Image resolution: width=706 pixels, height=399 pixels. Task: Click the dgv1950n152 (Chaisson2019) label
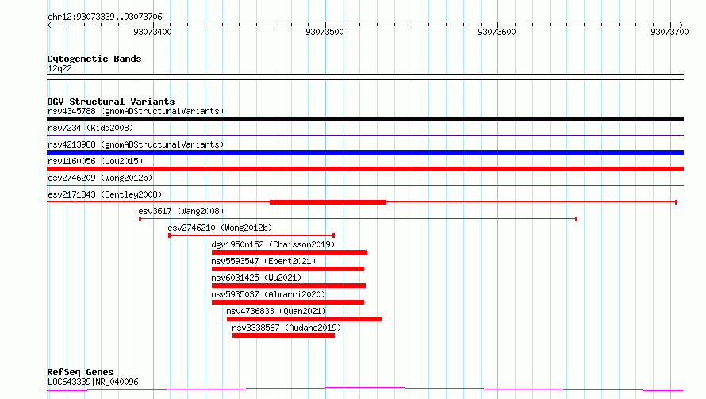point(273,244)
